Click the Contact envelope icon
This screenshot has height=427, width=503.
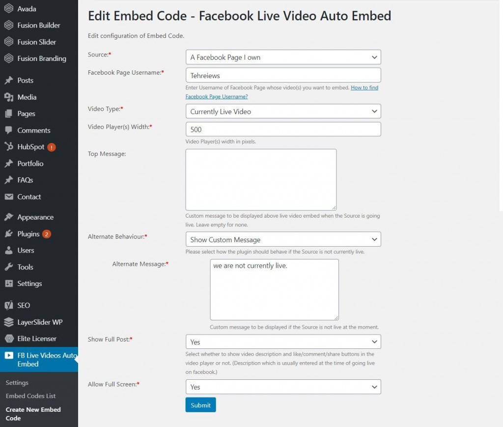pyautogui.click(x=9, y=197)
